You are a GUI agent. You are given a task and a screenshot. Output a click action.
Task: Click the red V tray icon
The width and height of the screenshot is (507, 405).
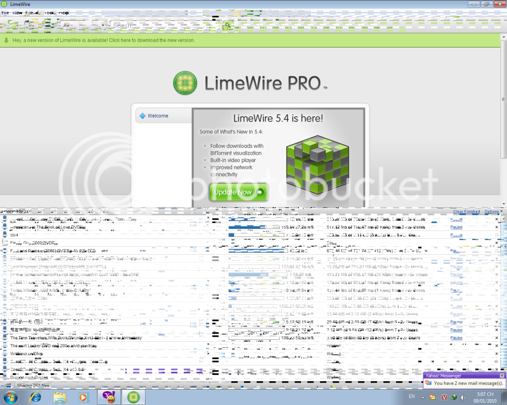coord(444,397)
